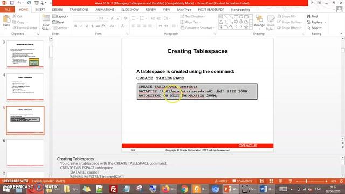Toggle italic formatting
This screenshot has width=345, height=194.
pyautogui.click(x=81, y=26)
